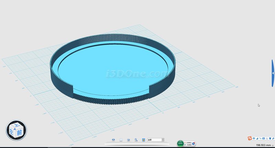275x148 pixels.
Task: Click the punctuation mode icon in Sogou bar
Action: (x=261, y=138)
